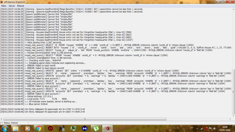Open the red gear taskbar application
This screenshot has width=235, height=132.
pos(51,128)
